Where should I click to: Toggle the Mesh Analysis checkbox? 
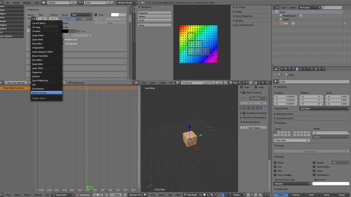(244, 92)
